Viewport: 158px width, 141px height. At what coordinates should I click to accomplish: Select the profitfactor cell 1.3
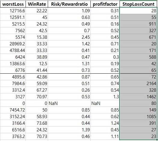105,97
